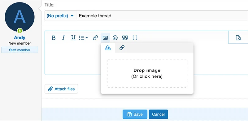Insert a link from the toolbar
This screenshot has height=121, width=248.
click(x=95, y=38)
